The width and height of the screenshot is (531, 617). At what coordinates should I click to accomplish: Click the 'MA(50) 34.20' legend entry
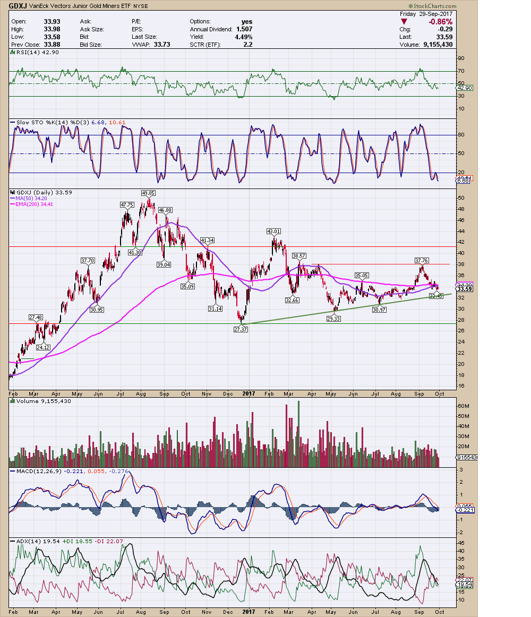point(28,199)
